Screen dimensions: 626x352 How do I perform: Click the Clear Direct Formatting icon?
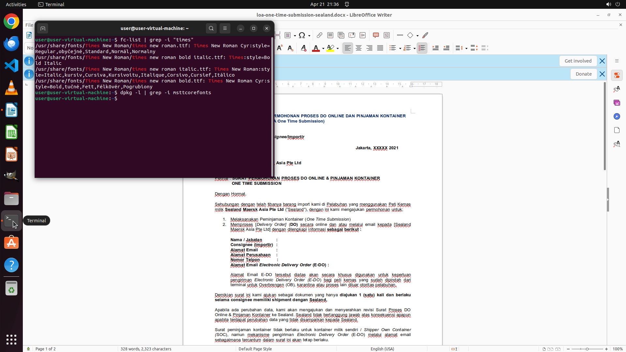click(303, 48)
